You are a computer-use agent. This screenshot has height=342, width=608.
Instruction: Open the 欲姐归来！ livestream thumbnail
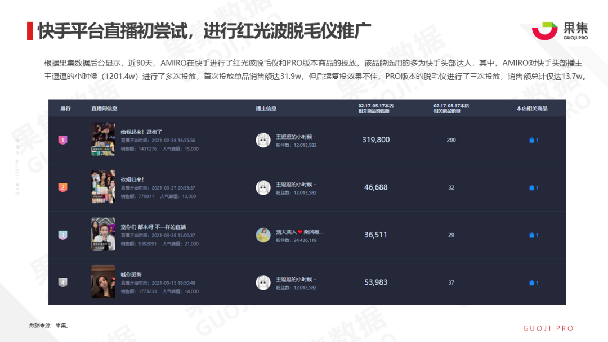coord(103,187)
